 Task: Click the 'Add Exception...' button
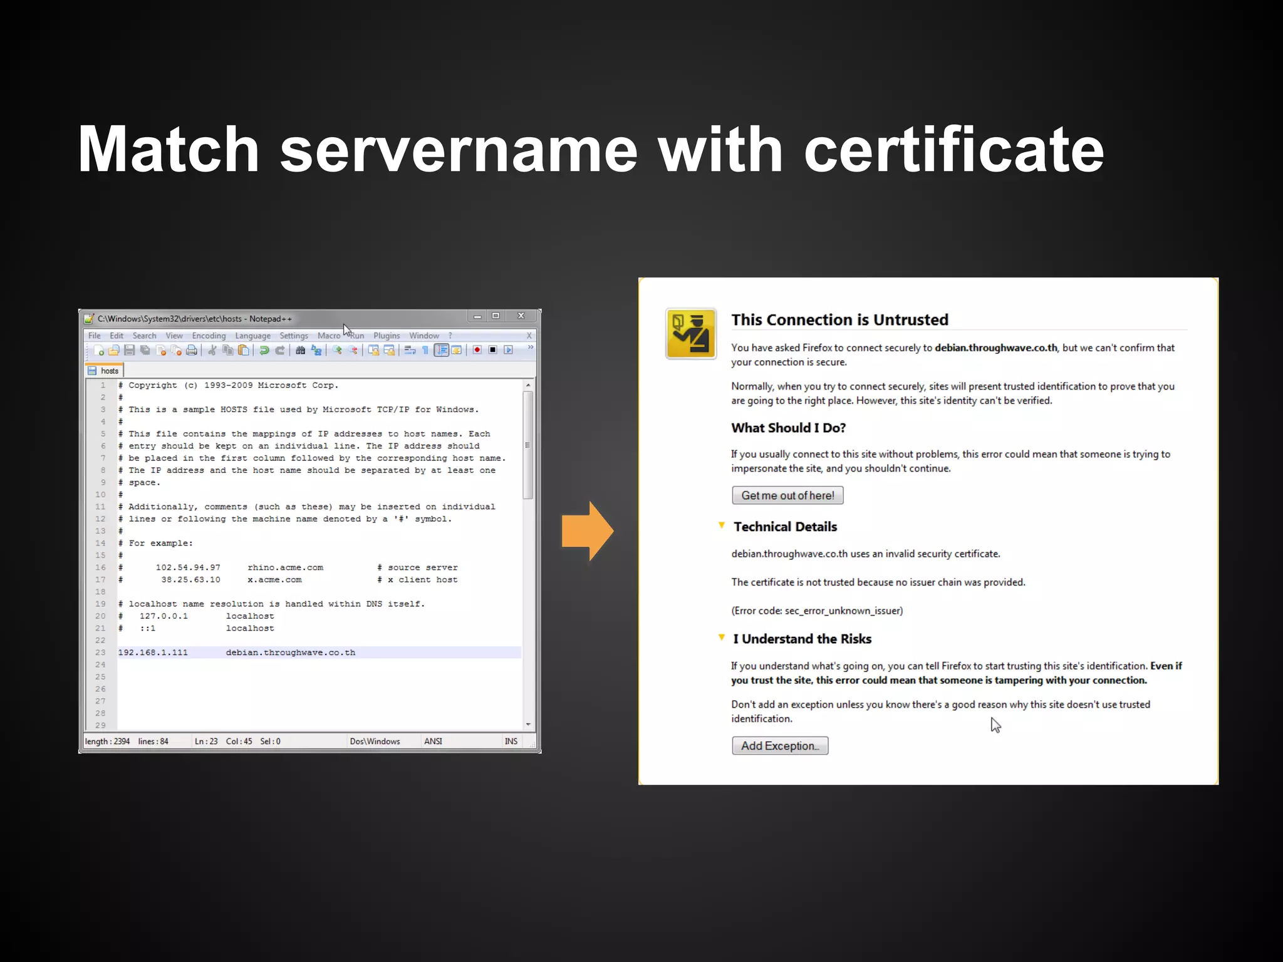[780, 746]
